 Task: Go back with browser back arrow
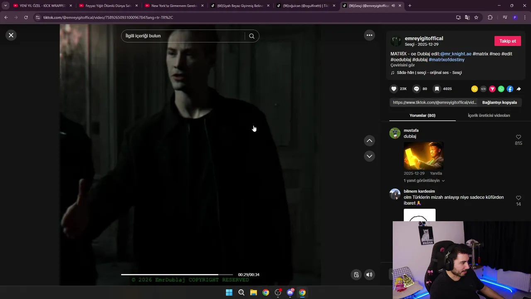click(x=6, y=17)
